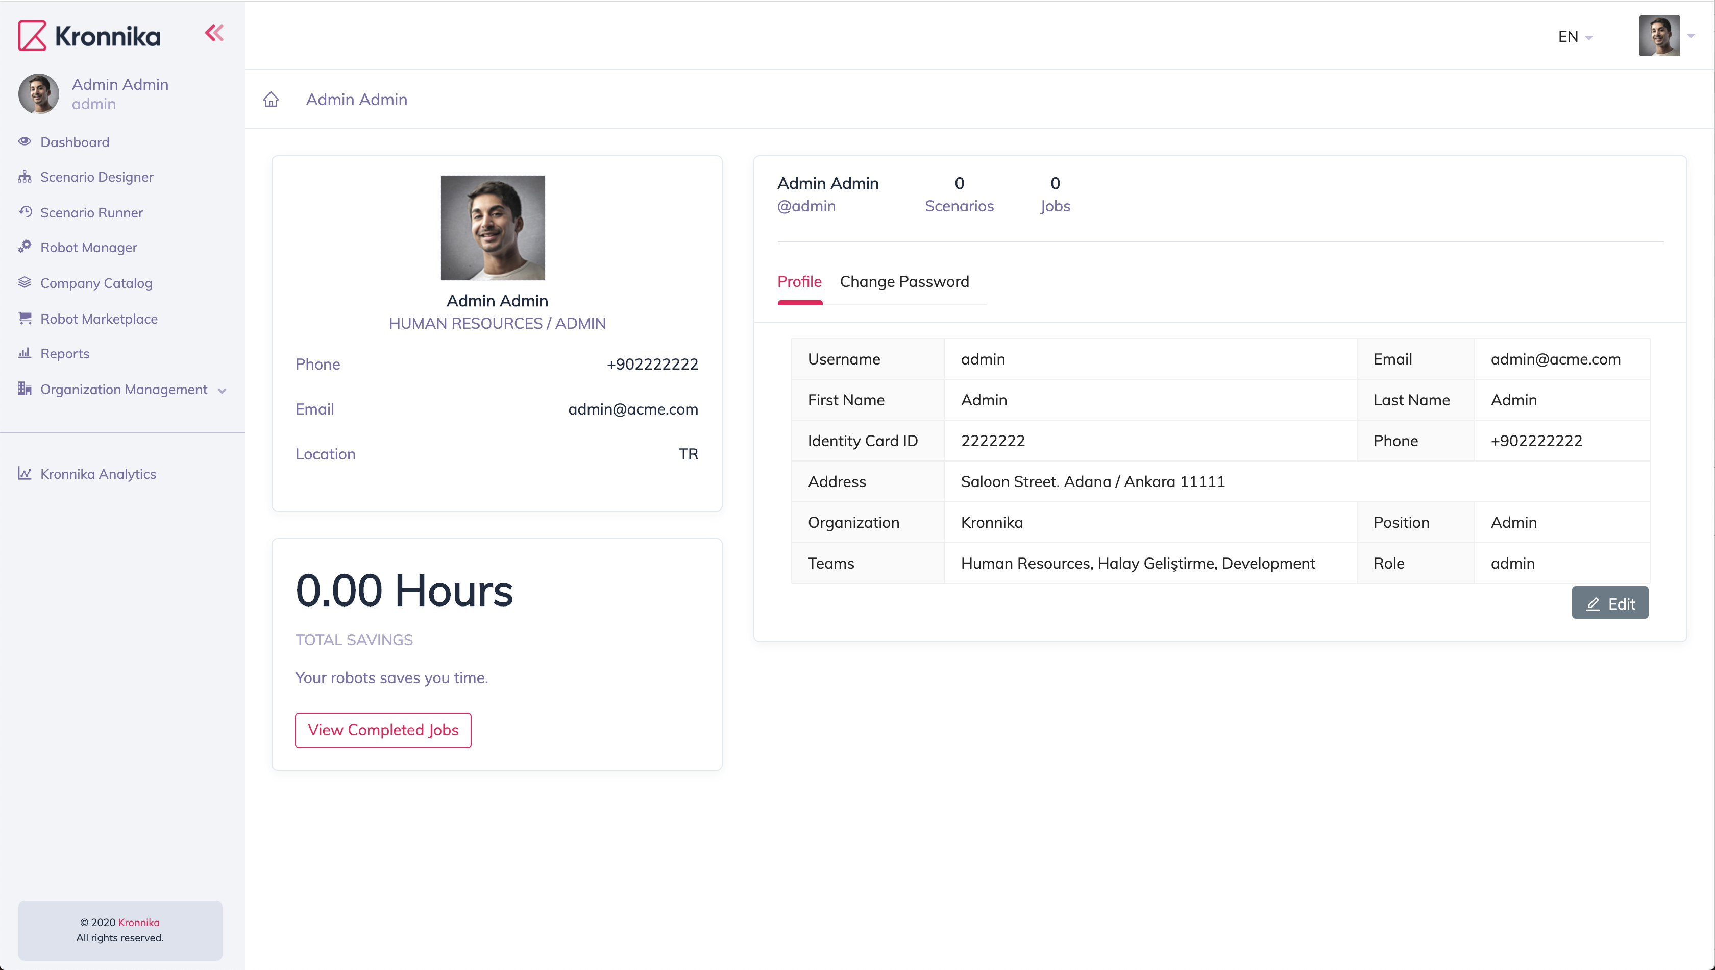The height and width of the screenshot is (970, 1715).
Task: Click admin profile picture top-right
Action: point(1661,35)
